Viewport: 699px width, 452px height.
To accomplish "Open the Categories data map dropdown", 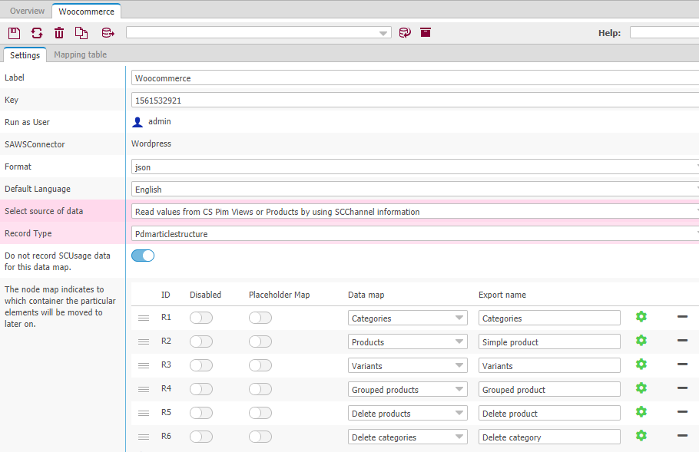I will pos(407,318).
